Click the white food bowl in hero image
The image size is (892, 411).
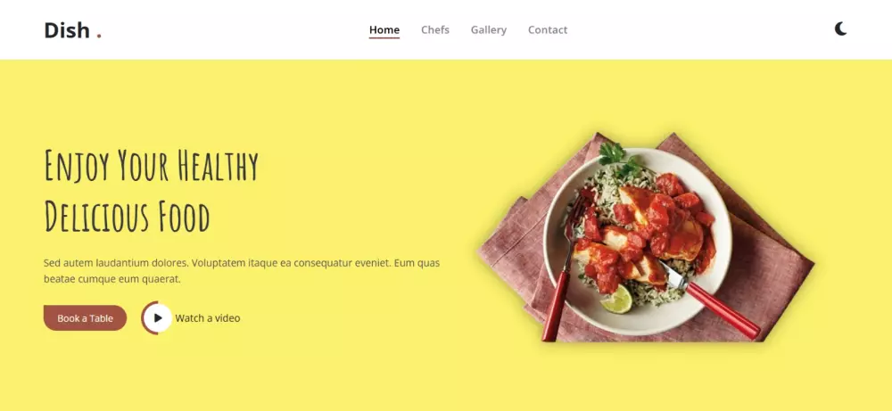pyautogui.click(x=637, y=242)
